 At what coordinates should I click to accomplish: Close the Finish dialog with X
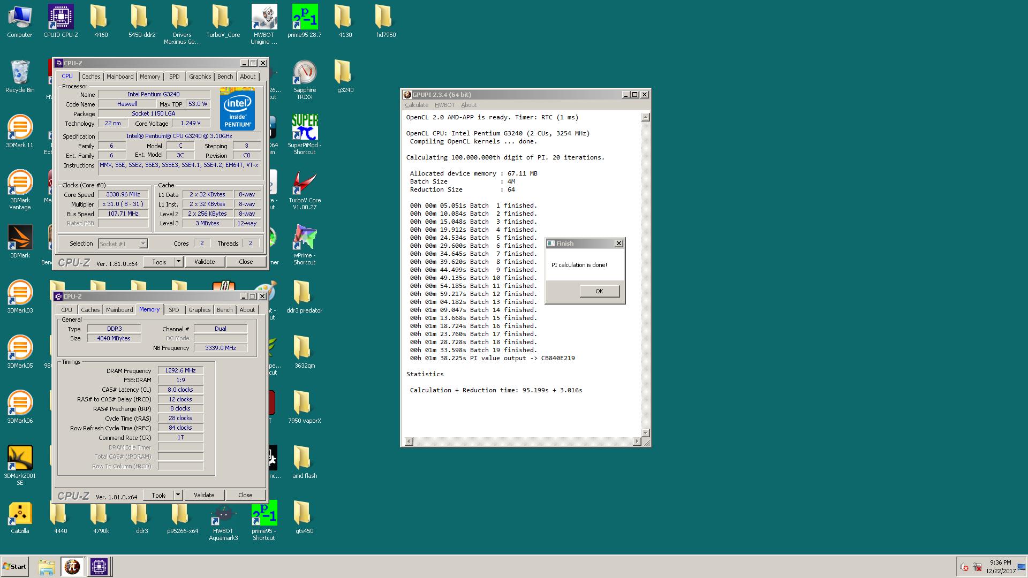tap(618, 244)
